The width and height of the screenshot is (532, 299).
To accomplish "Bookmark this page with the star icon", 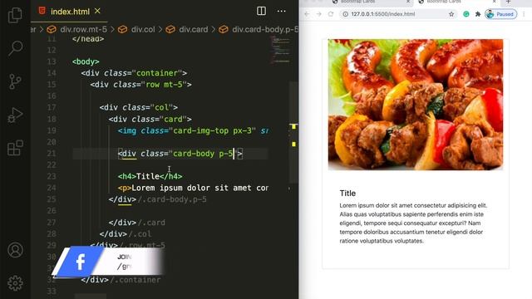I will point(451,14).
